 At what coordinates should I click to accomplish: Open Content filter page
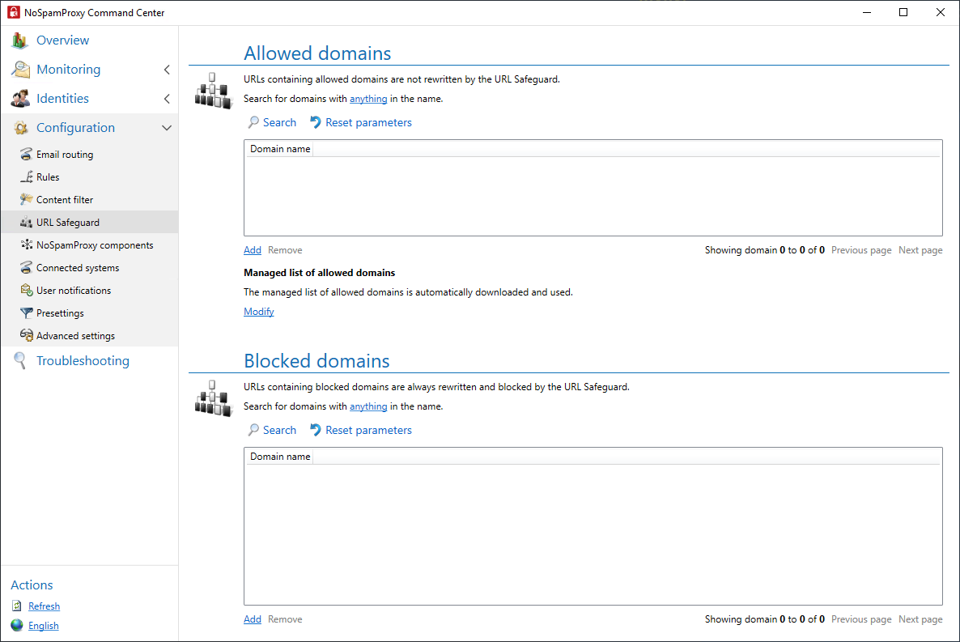64,200
